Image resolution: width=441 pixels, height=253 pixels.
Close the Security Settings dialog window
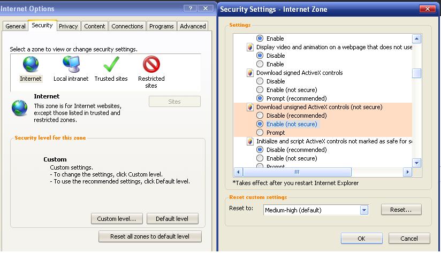[x=427, y=9]
